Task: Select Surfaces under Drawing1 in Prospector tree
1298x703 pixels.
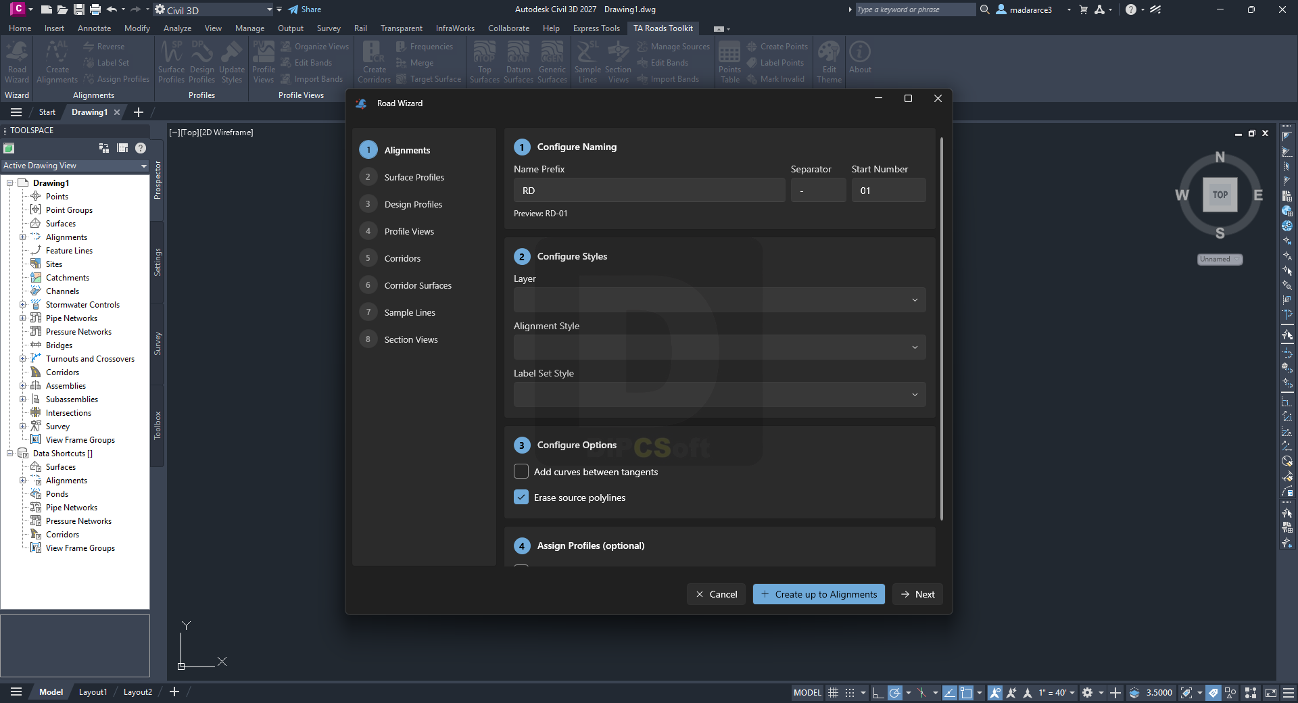Action: click(x=61, y=224)
